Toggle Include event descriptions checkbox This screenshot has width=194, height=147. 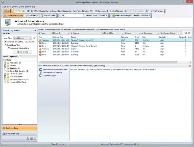[8, 48]
